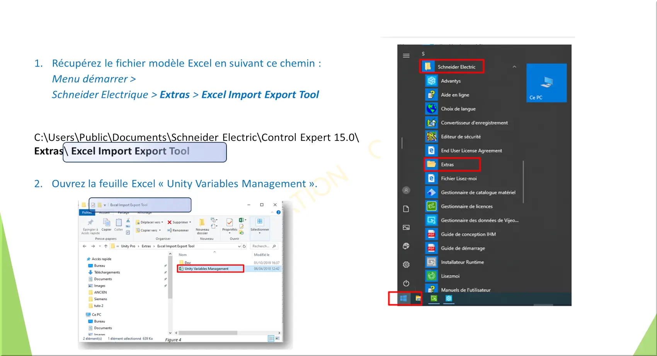Open the Supprimer dropdown

click(x=179, y=222)
